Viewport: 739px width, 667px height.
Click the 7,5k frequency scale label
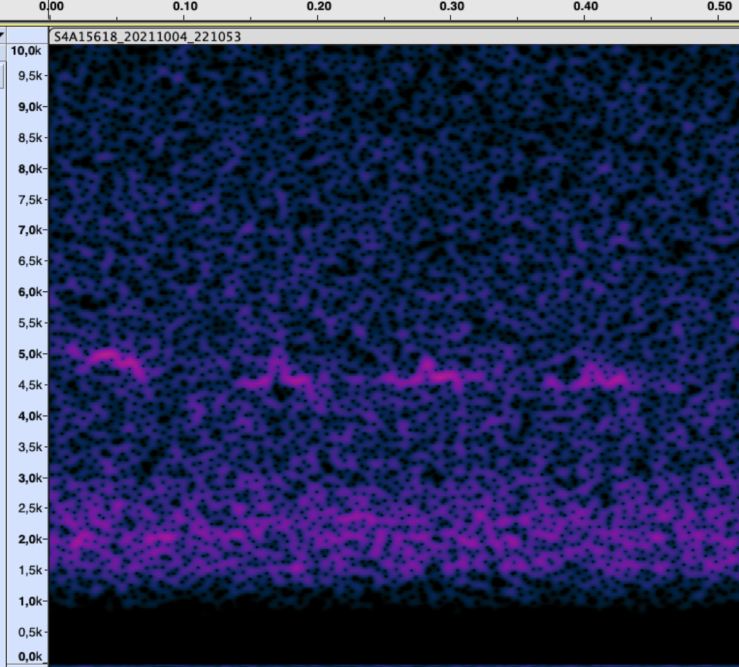click(27, 200)
